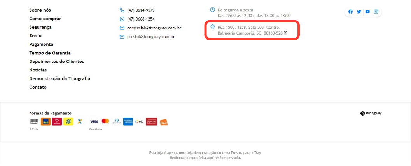Click envelope icon beside comercial@strongway.com.br
This screenshot has width=411, height=166.
(x=122, y=28)
